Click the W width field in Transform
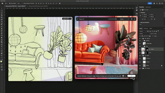The height and width of the screenshot is (93, 165). point(146,15)
